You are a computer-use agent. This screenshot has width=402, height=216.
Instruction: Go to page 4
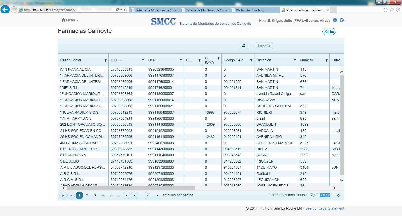[x=103, y=195]
